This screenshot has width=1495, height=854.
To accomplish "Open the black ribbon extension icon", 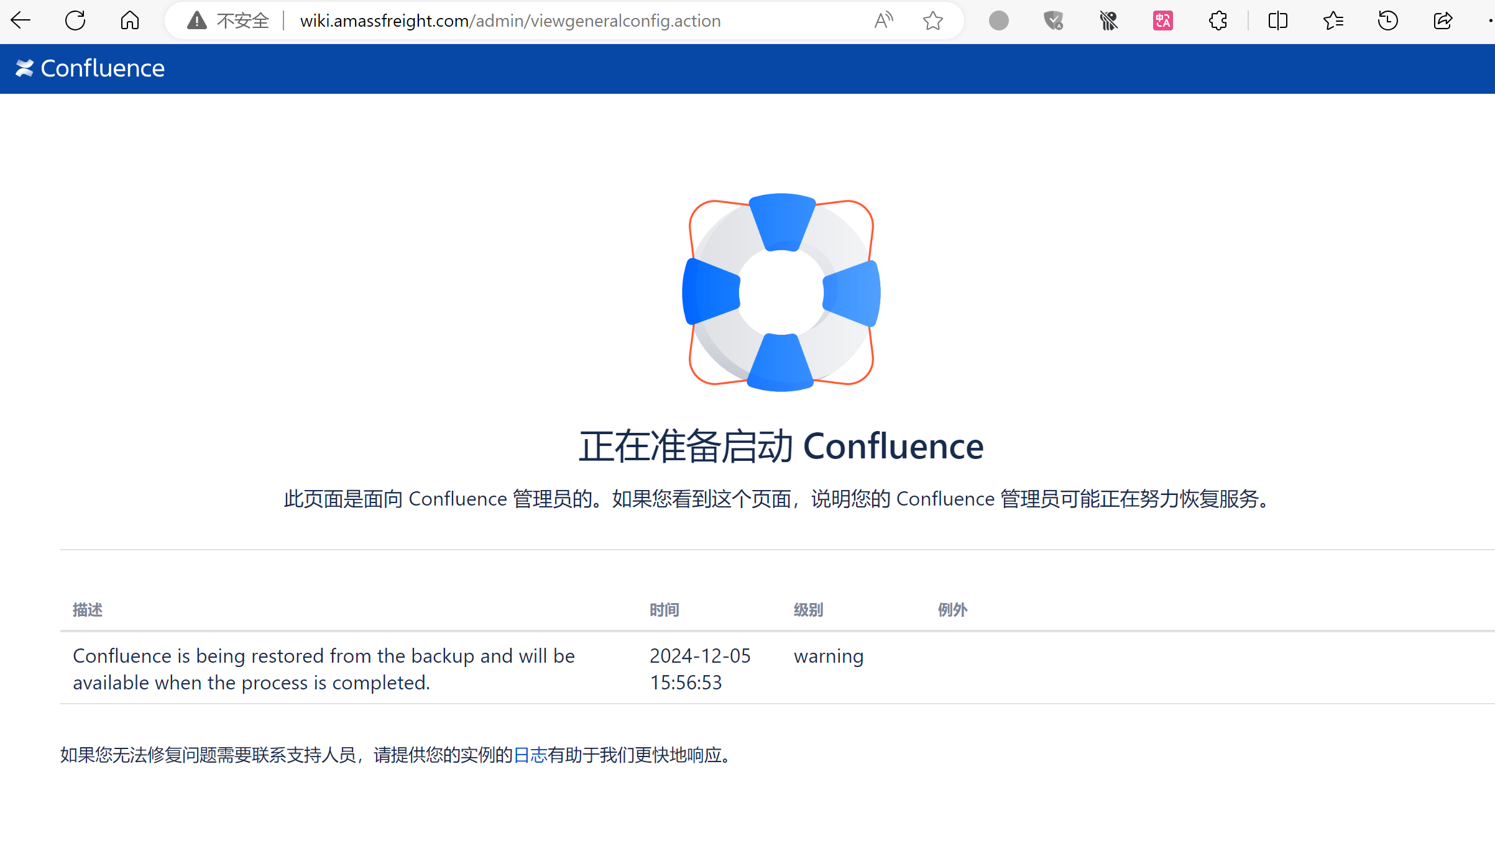I will point(1108,20).
